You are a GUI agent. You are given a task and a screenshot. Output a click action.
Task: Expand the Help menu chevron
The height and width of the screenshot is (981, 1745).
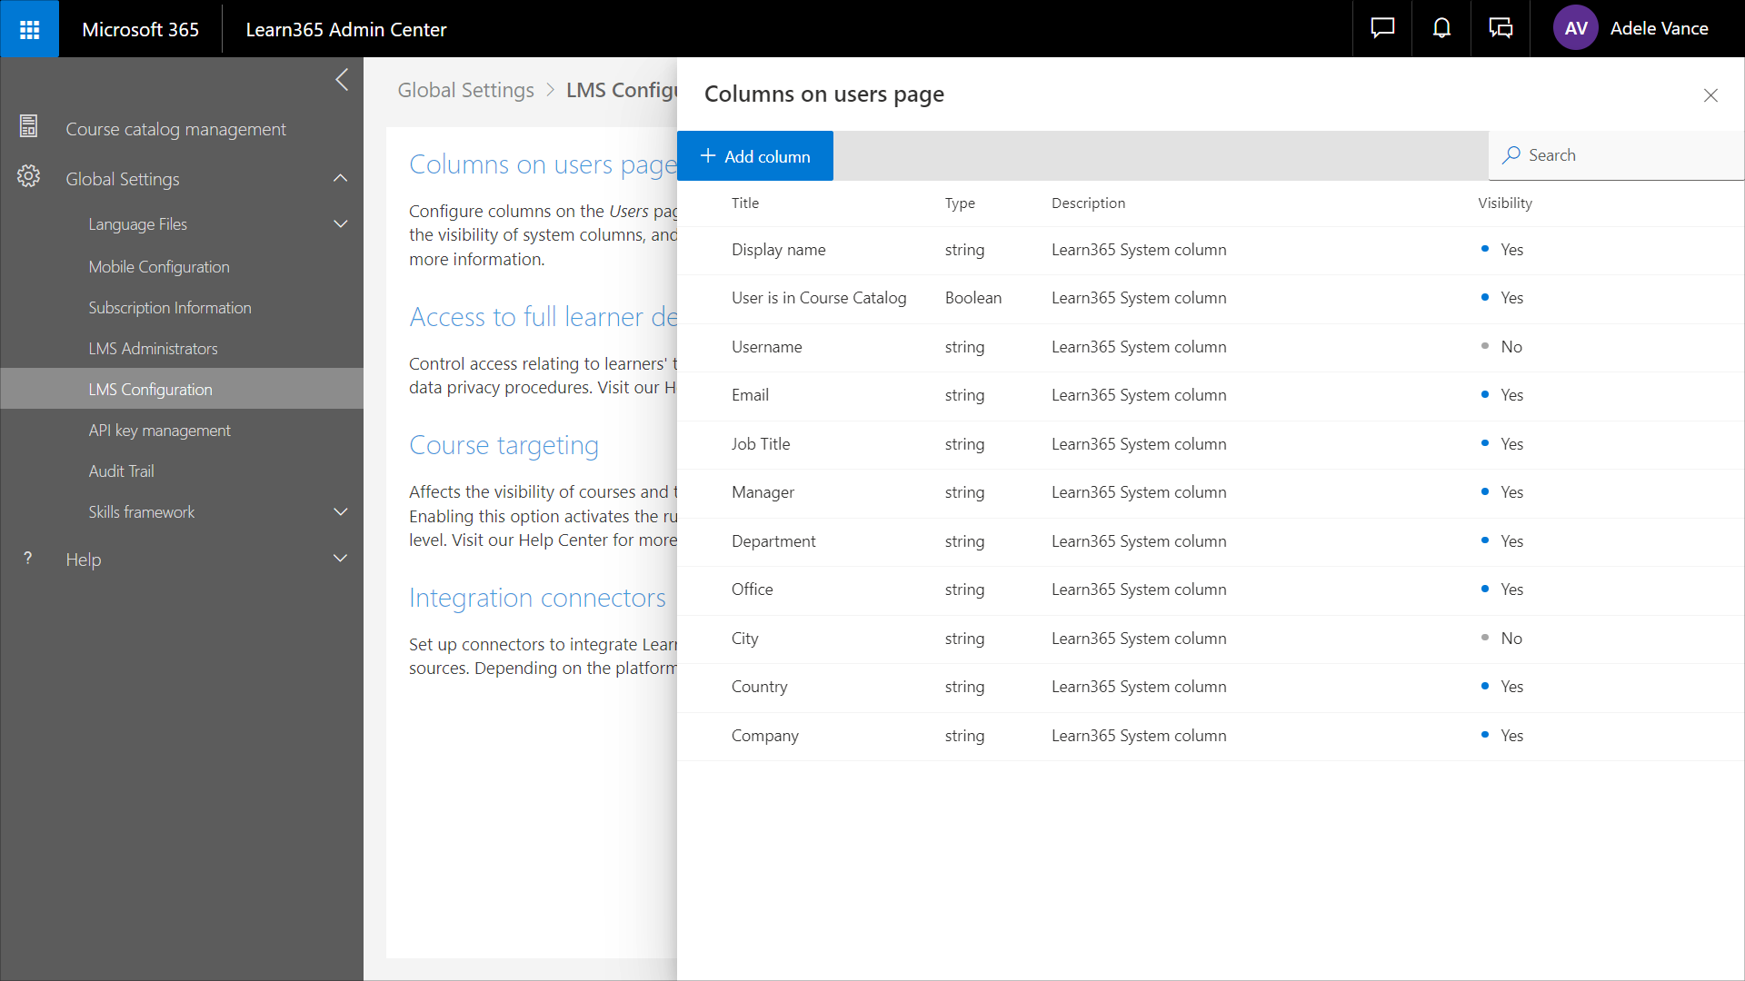341,559
